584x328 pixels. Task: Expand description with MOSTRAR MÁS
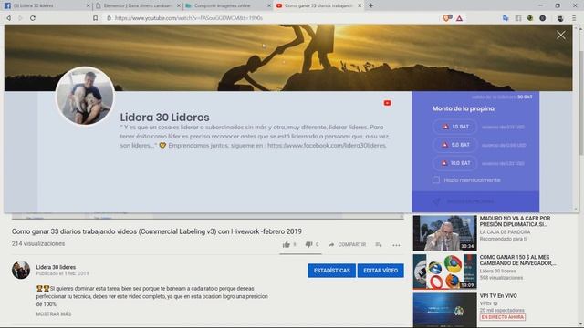click(54, 313)
